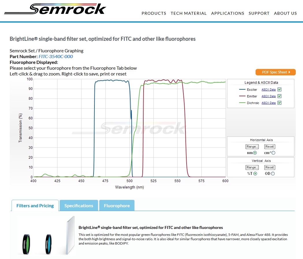Image resolution: width=303 pixels, height=259 pixels.
Task: Click the Vertical Axis Range button
Action: pos(252,167)
